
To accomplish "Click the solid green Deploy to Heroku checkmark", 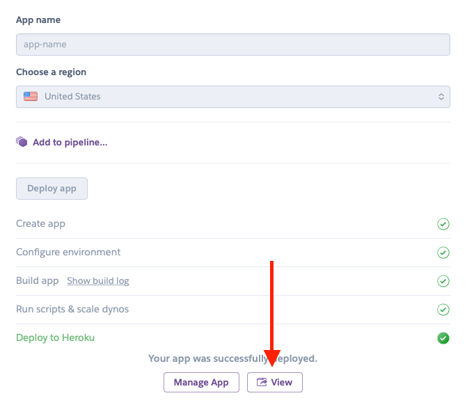I will point(443,338).
